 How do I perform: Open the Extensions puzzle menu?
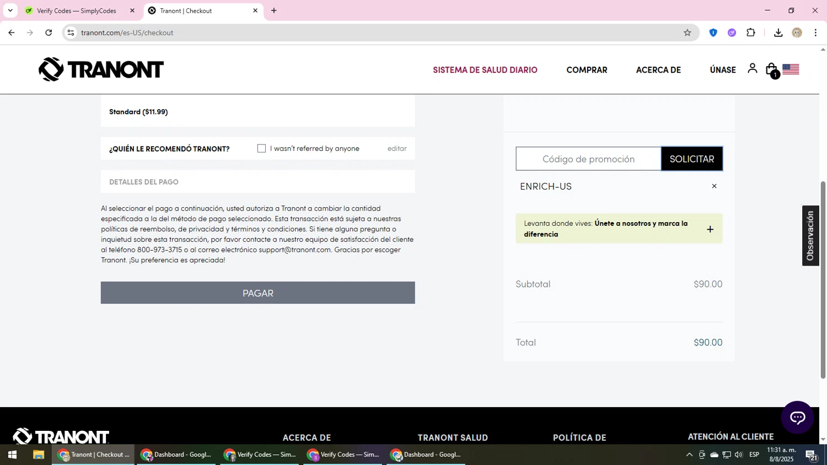pyautogui.click(x=750, y=33)
